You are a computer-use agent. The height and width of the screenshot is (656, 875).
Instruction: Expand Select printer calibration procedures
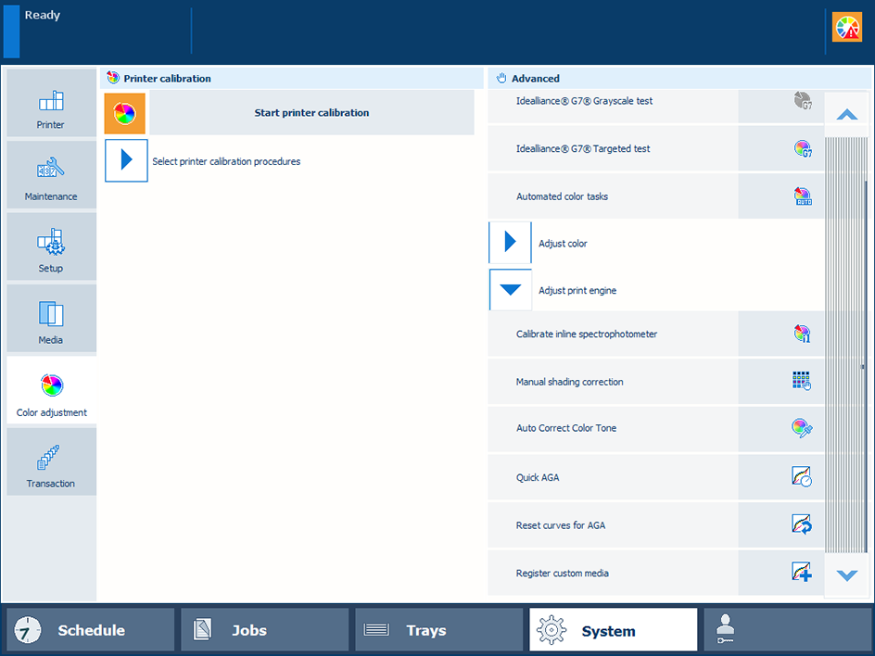pyautogui.click(x=126, y=161)
